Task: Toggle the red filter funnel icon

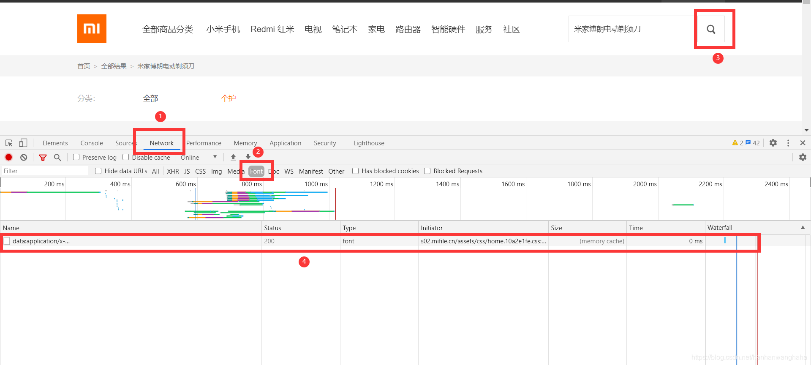Action: [x=43, y=157]
